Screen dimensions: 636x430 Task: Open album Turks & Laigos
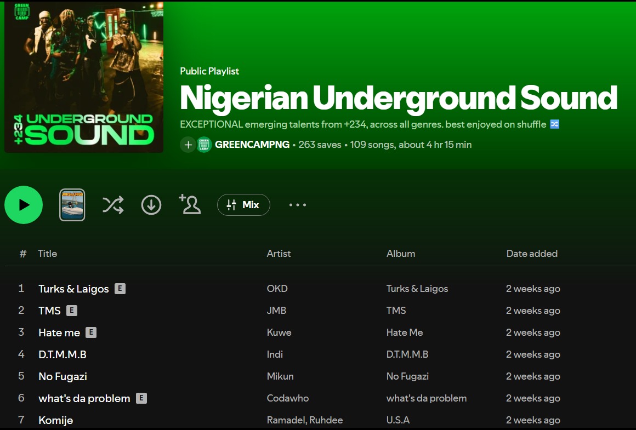pos(417,289)
